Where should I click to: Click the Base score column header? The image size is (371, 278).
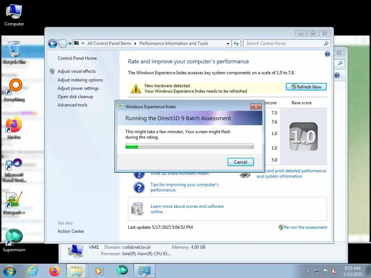click(x=301, y=103)
